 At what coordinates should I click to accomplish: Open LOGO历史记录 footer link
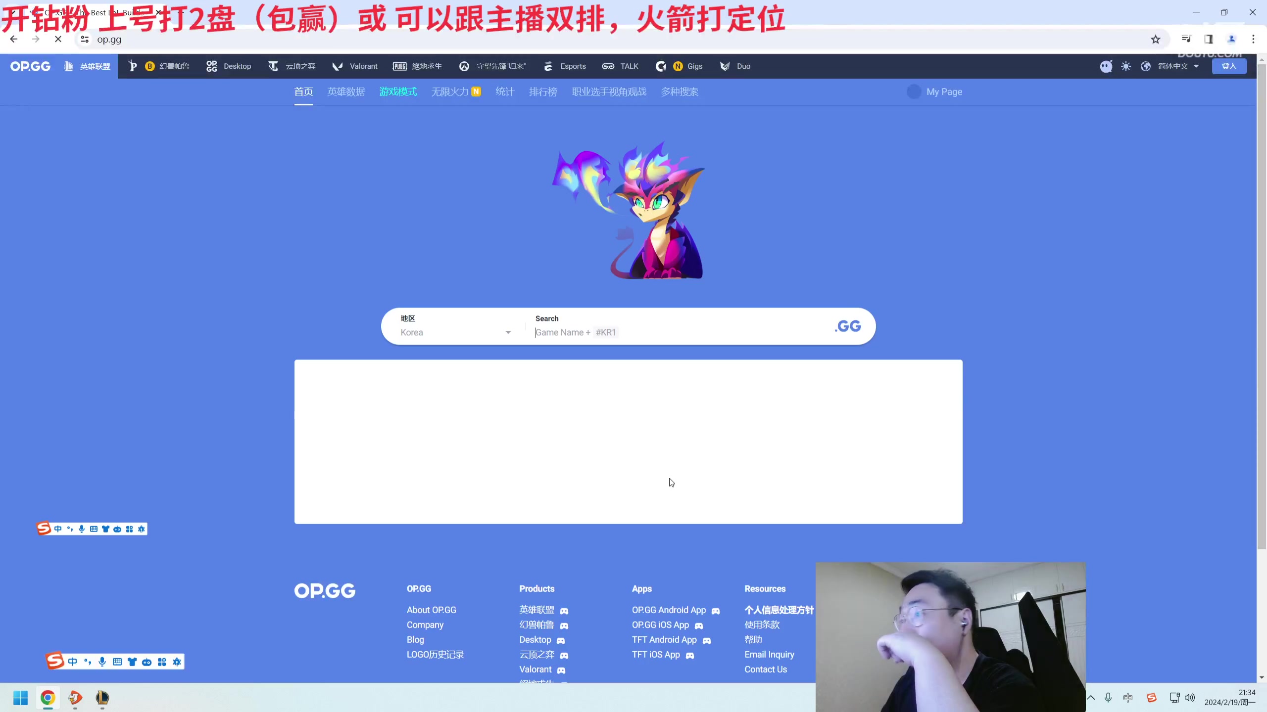(x=435, y=655)
